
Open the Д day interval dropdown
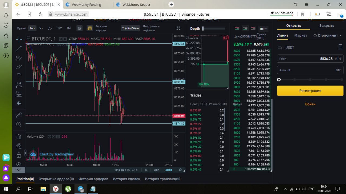50,28
